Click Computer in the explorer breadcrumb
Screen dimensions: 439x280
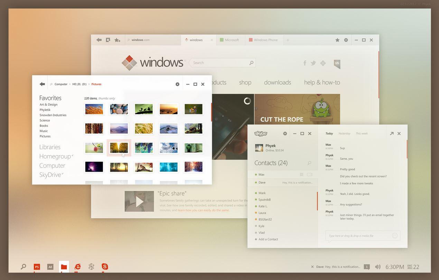coord(61,84)
